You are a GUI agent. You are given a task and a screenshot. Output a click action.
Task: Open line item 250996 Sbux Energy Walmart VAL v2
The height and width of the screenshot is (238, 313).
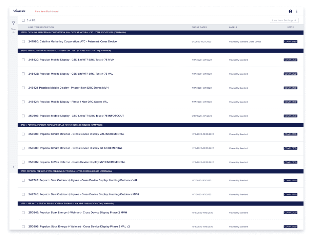coord(79,226)
